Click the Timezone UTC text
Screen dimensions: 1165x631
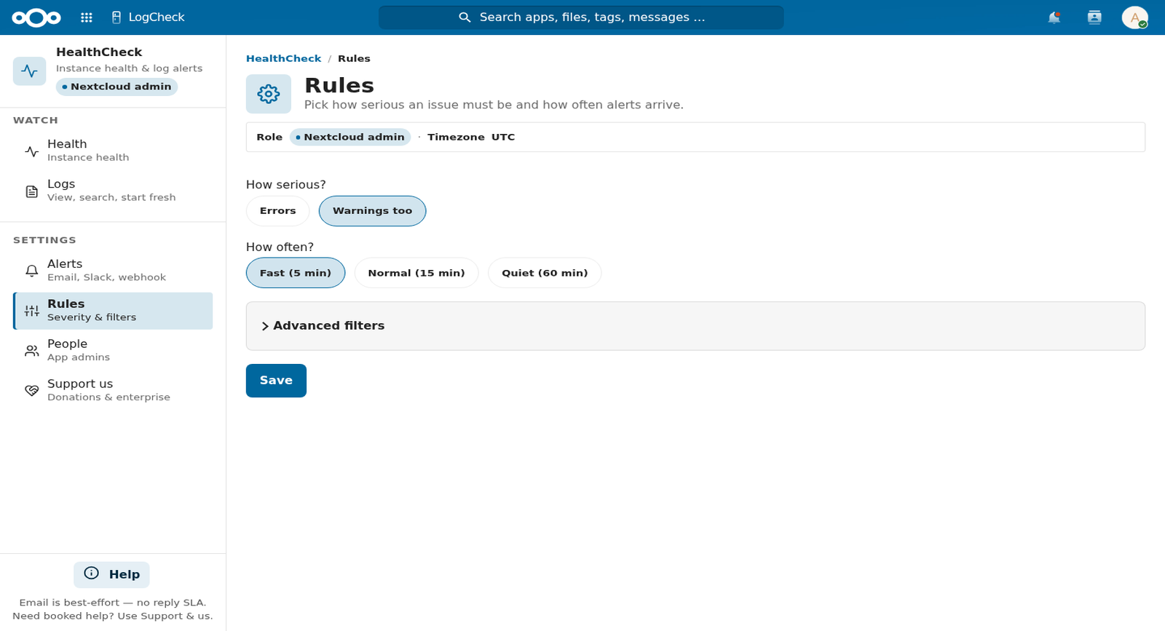[x=471, y=137]
